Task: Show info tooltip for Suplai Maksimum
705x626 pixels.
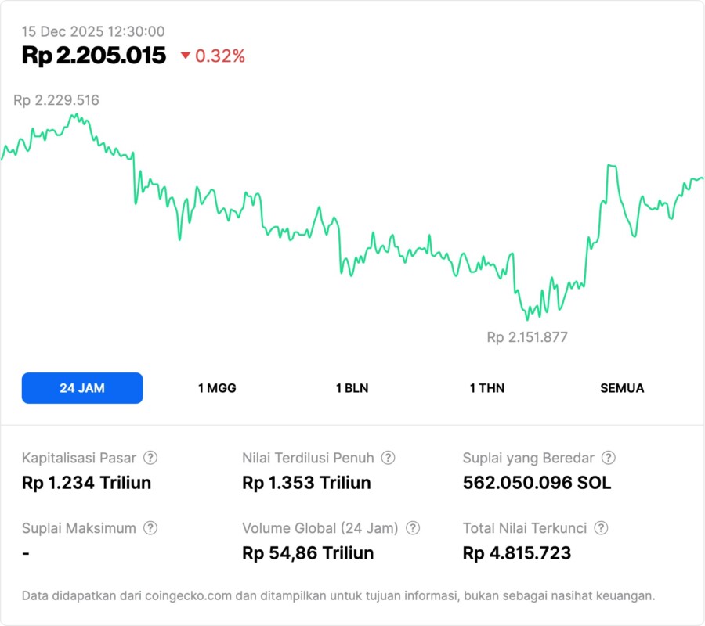Action: [x=150, y=528]
